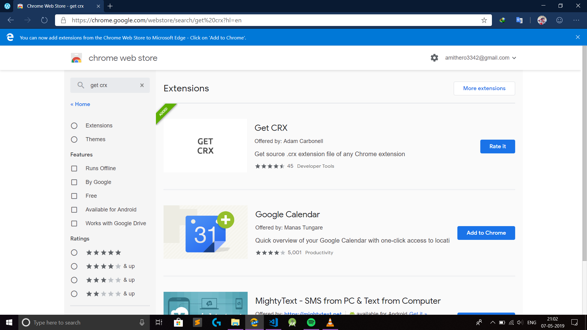Open the Google Translate extension icon
This screenshot has width=587, height=330.
point(519,20)
